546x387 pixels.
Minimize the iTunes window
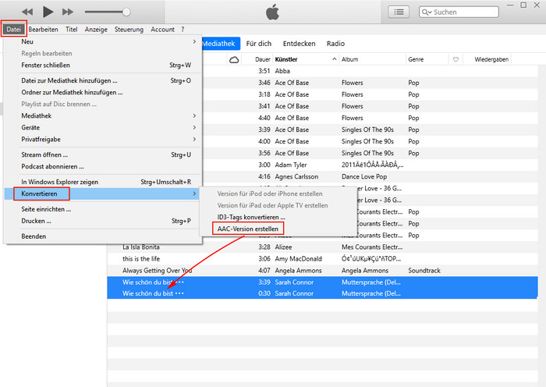click(510, 5)
